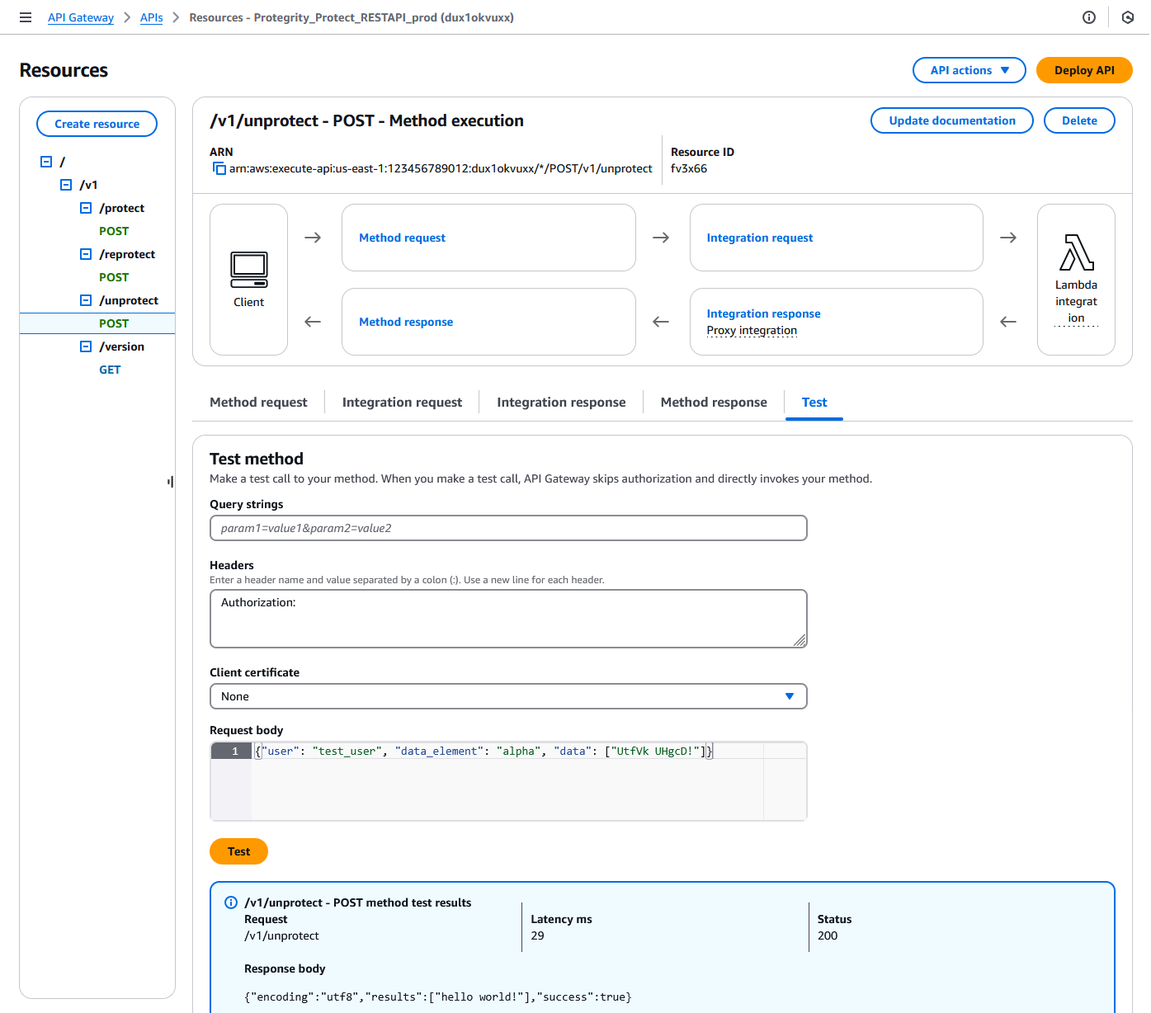Collapse the /unprotect resource node
The height and width of the screenshot is (1013, 1151).
pyautogui.click(x=86, y=300)
